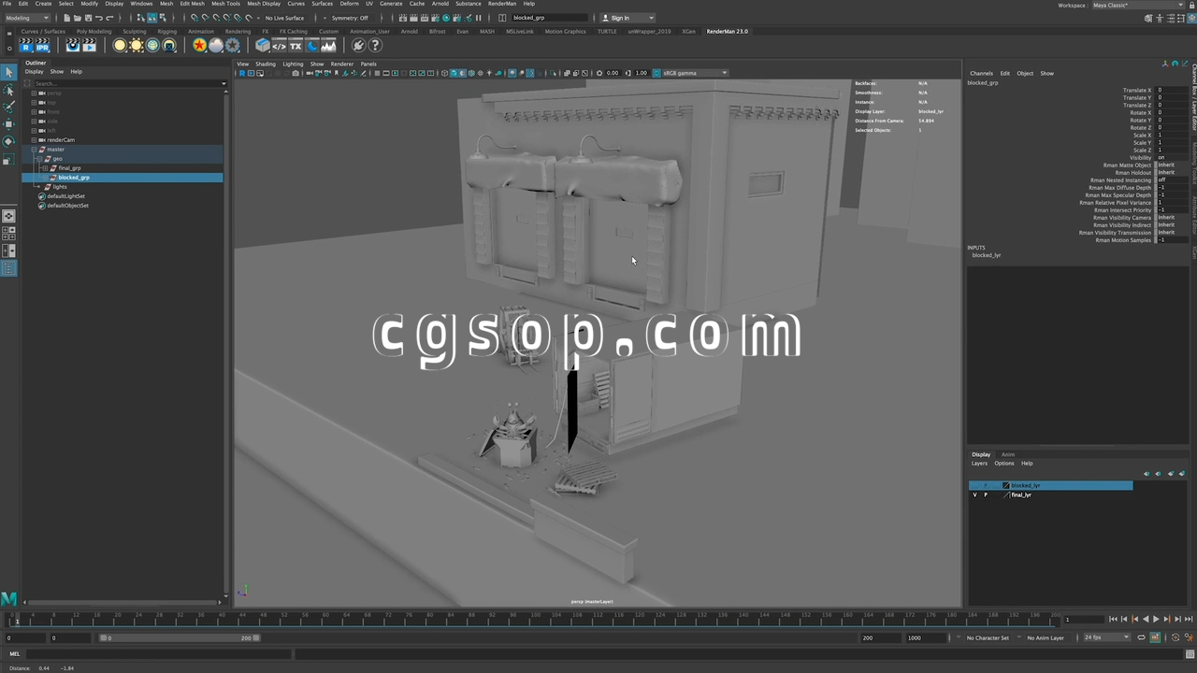1197x673 pixels.
Task: Open the Mesh Tools menu
Action: pos(225,4)
